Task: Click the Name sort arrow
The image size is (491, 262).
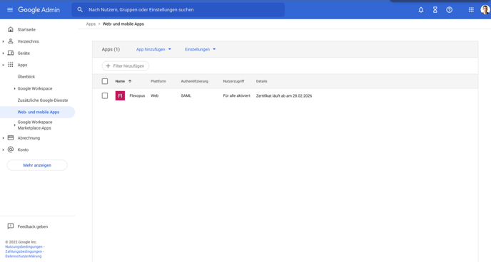Action: [130, 81]
